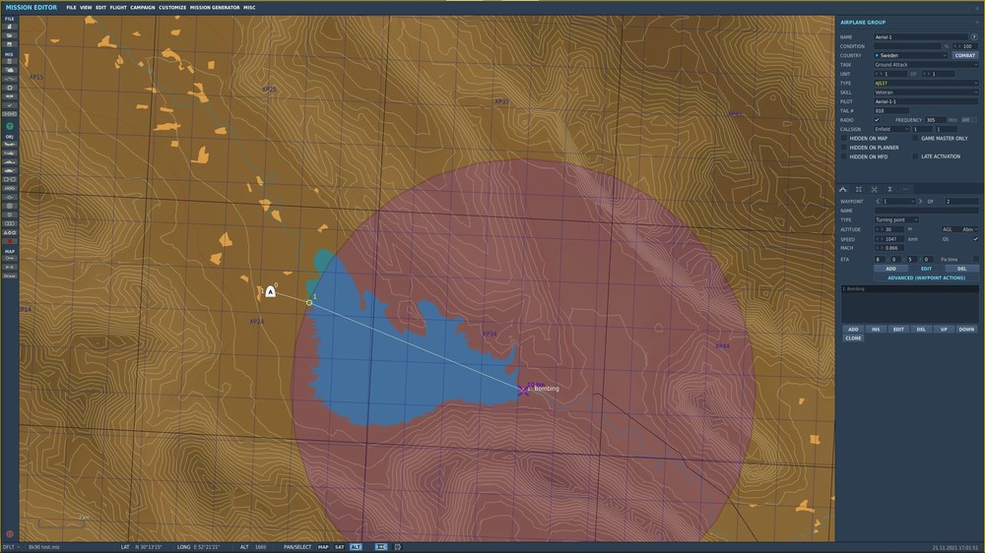
Task: Enable GAME MASTER ONLY checkbox
Action: point(915,138)
